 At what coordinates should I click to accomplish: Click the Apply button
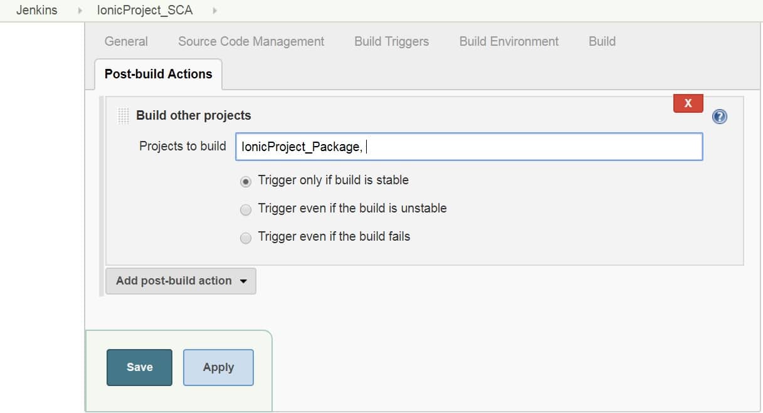218,367
